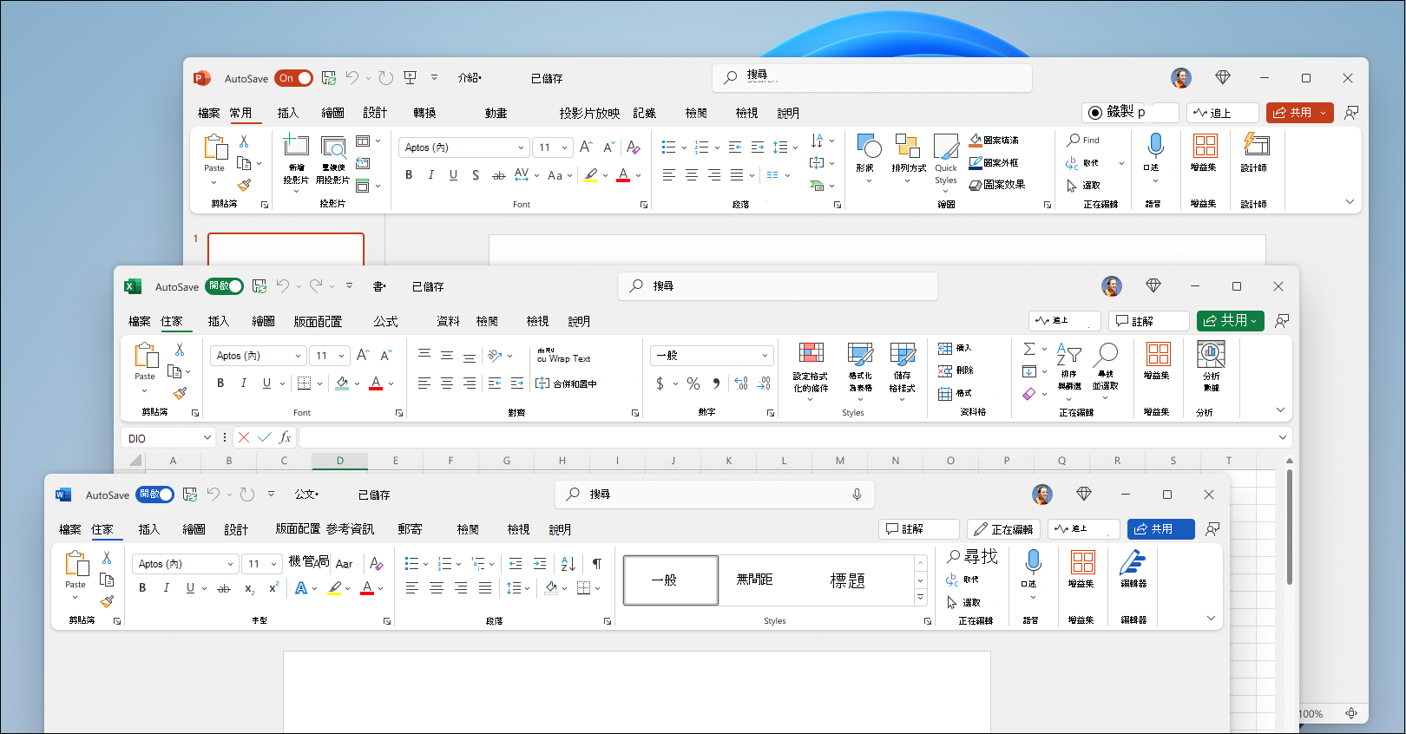Click Share button in Excel
Viewport: 1406px width, 734px height.
[1230, 321]
